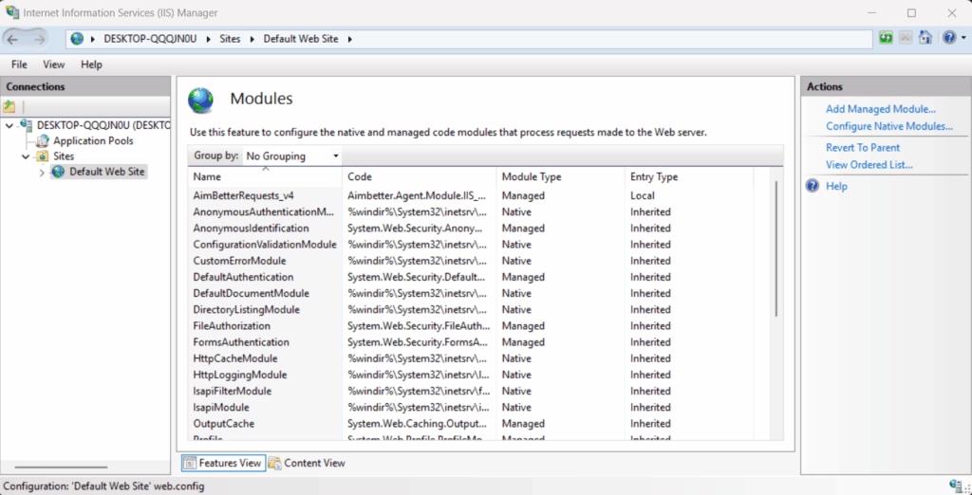Screen dimensions: 972x495
Task: Click the Back navigation arrow
Action: [x=13, y=39]
